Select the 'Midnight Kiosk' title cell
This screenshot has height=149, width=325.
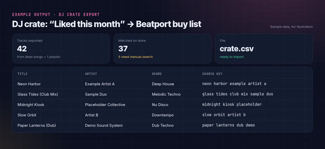click(31, 105)
